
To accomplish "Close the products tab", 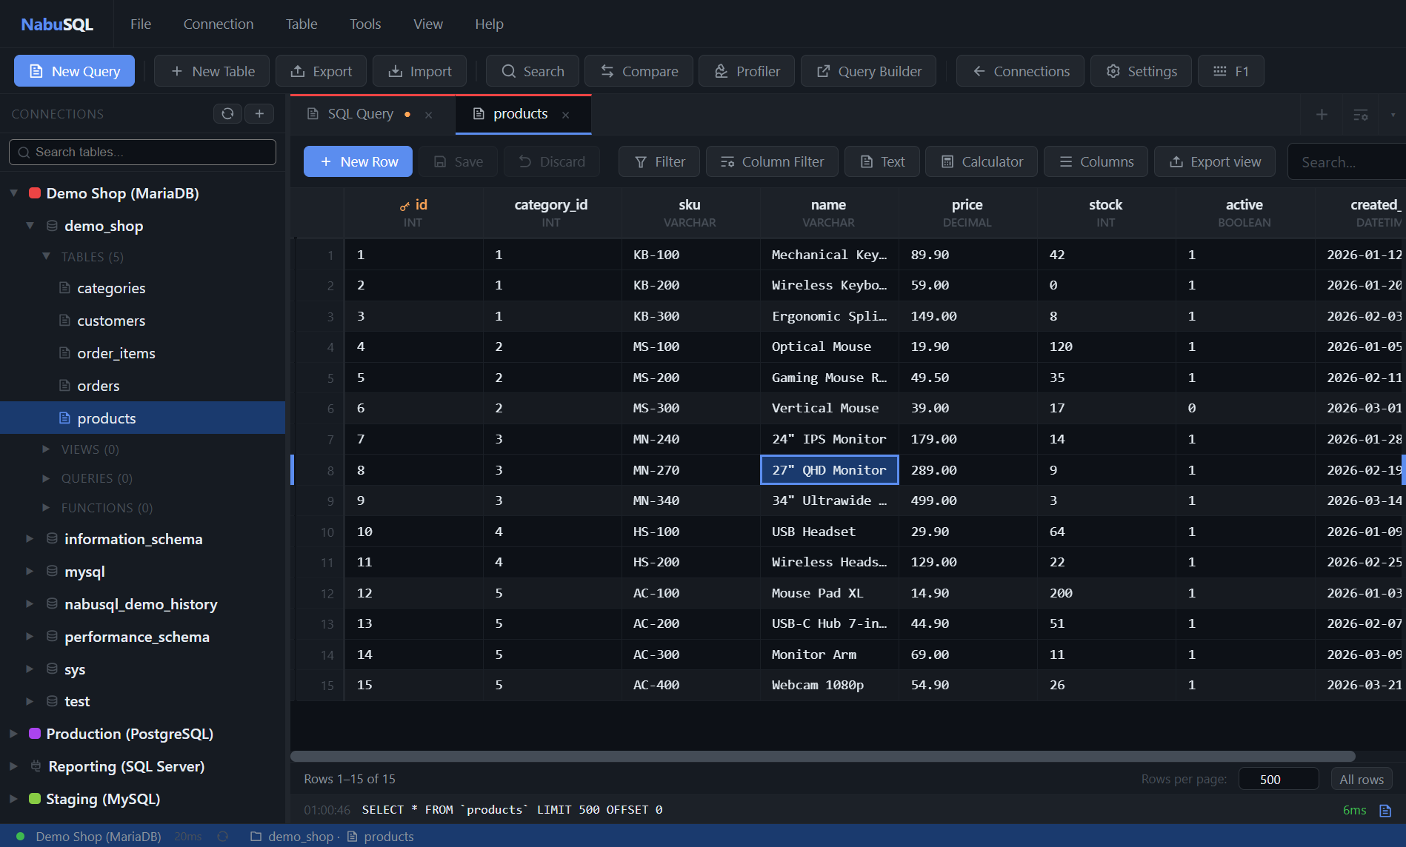I will coord(566,115).
